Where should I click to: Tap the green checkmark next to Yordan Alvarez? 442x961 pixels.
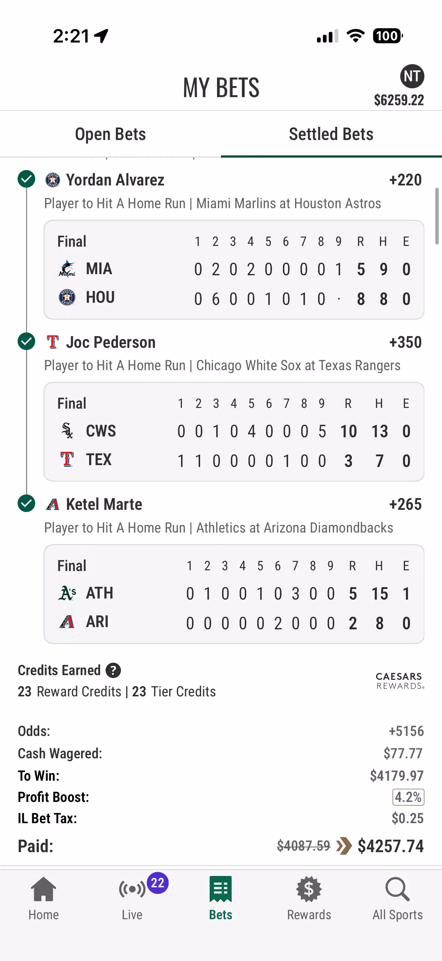[x=26, y=179]
